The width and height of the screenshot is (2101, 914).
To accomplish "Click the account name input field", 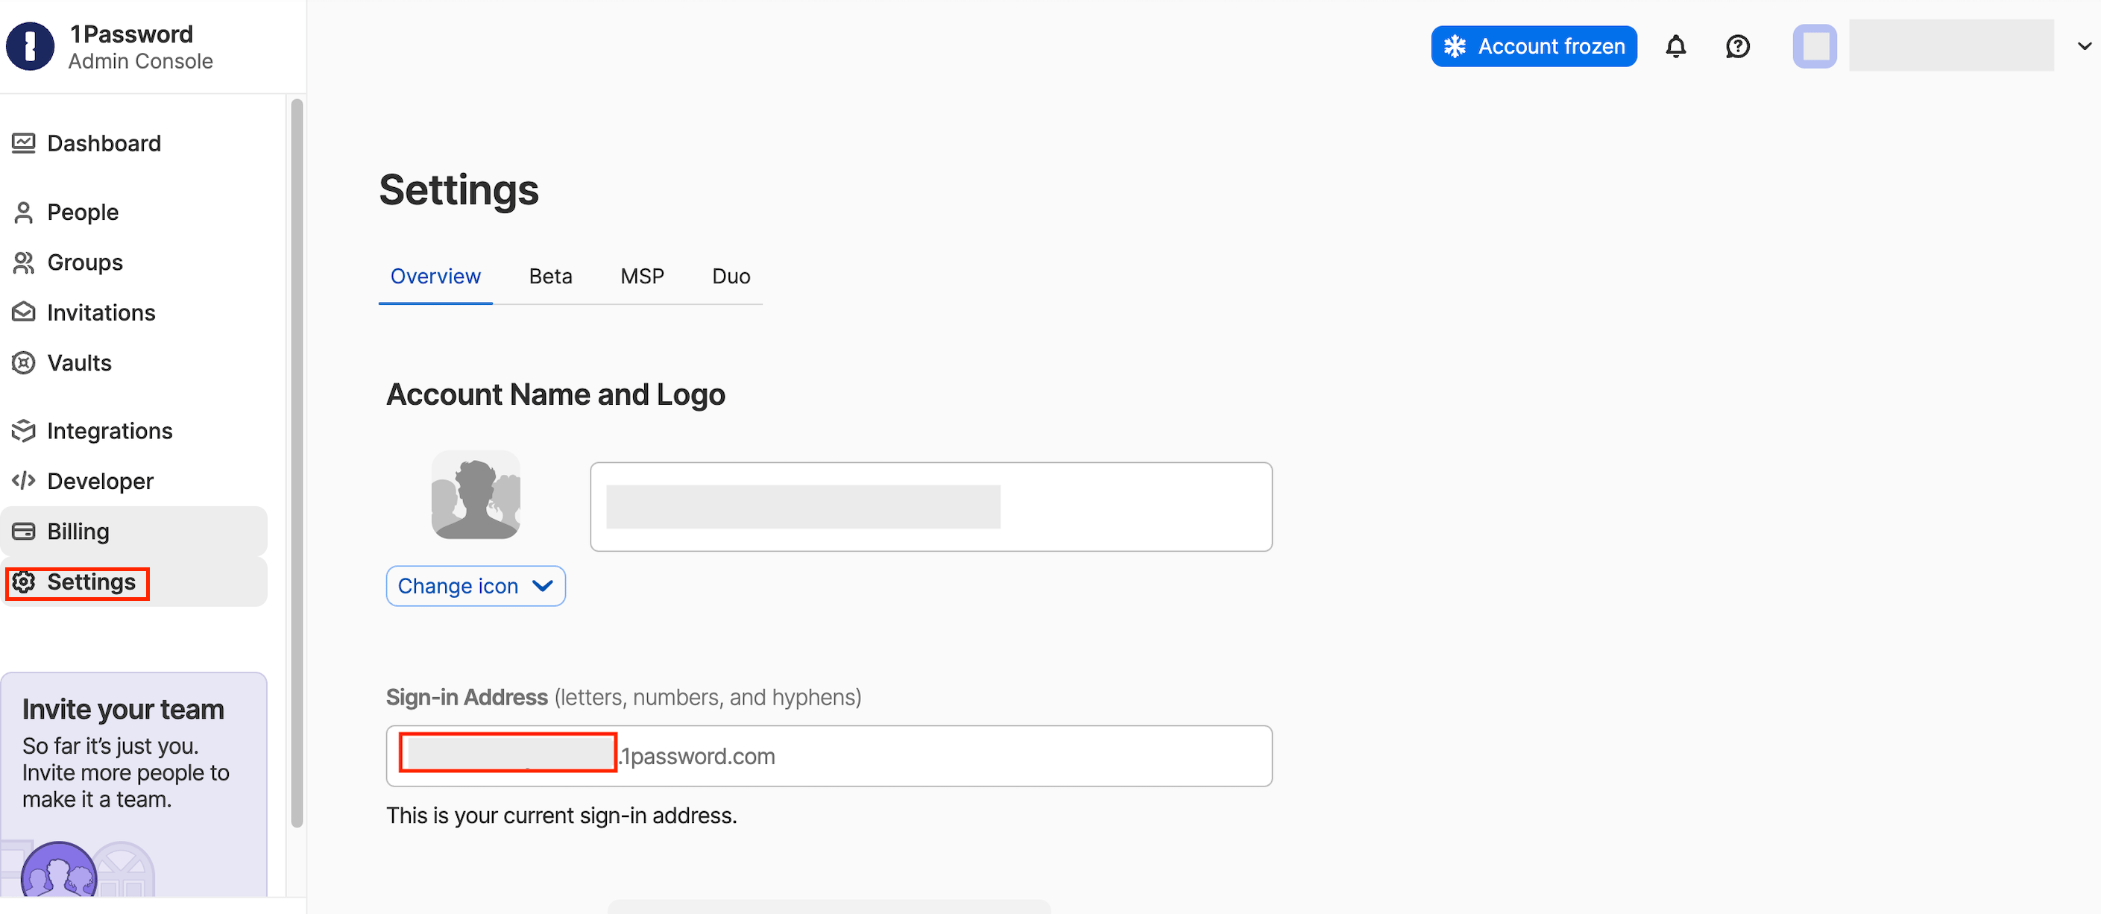I will tap(930, 507).
